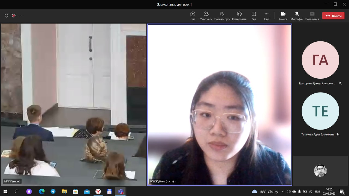Click the red recording indicator icon

click(x=14, y=16)
